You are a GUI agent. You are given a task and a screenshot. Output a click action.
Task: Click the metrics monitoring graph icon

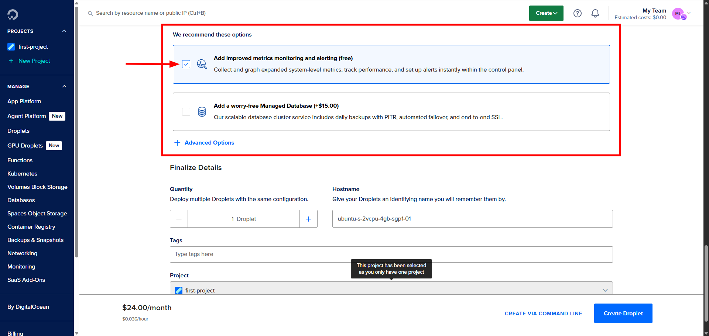(202, 64)
